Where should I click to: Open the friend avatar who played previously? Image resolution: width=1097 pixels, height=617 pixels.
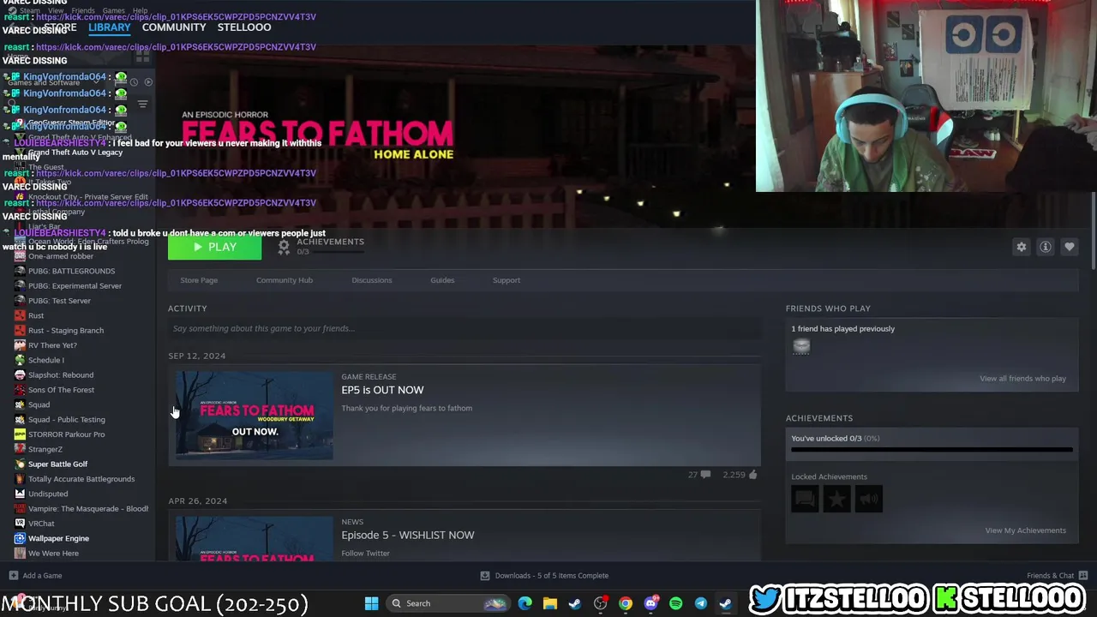click(801, 346)
